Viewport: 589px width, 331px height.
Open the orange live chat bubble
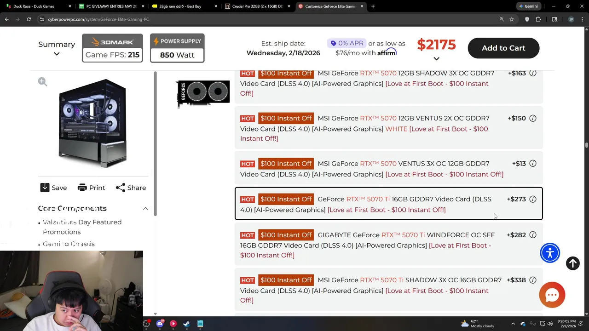click(x=552, y=295)
